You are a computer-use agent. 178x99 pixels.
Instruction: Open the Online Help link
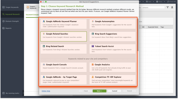tap(46, 91)
